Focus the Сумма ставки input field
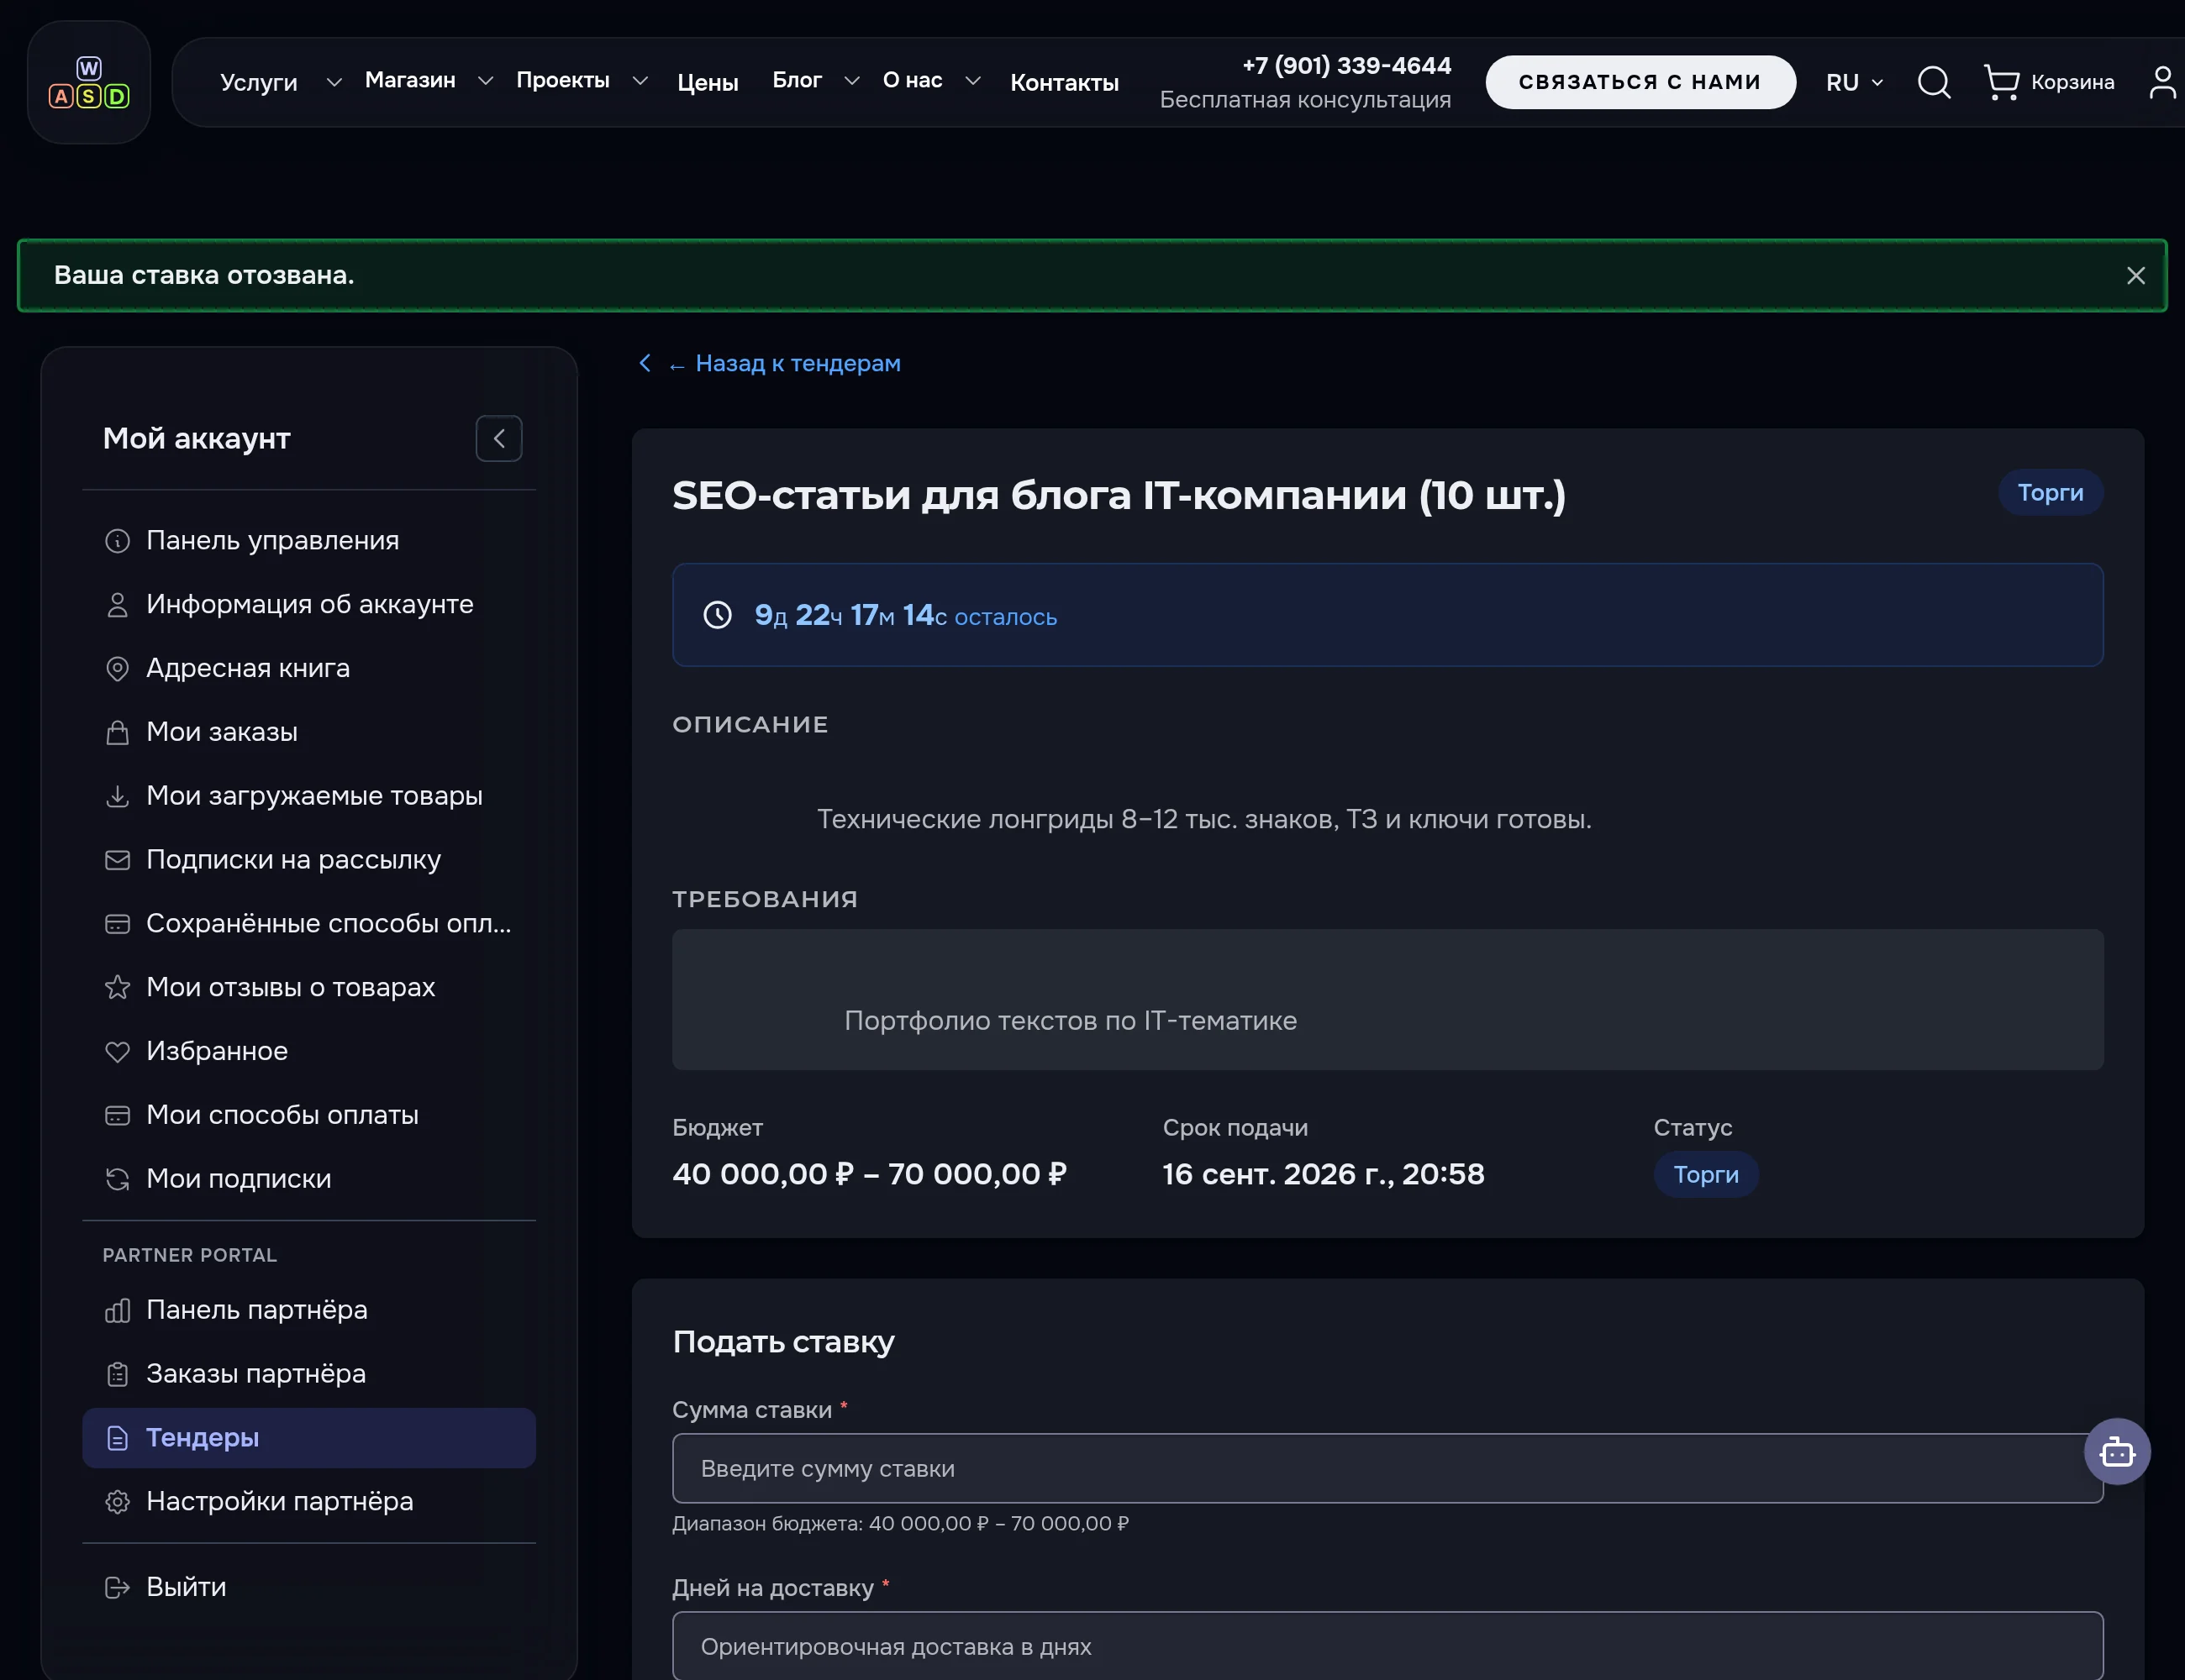Viewport: 2185px width, 1680px height. click(x=1387, y=1468)
